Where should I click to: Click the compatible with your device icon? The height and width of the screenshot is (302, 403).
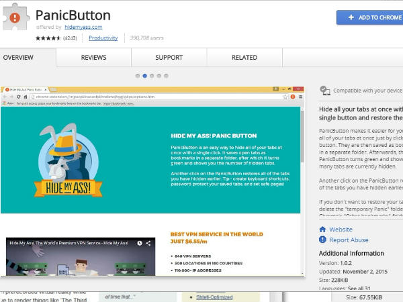click(325, 91)
